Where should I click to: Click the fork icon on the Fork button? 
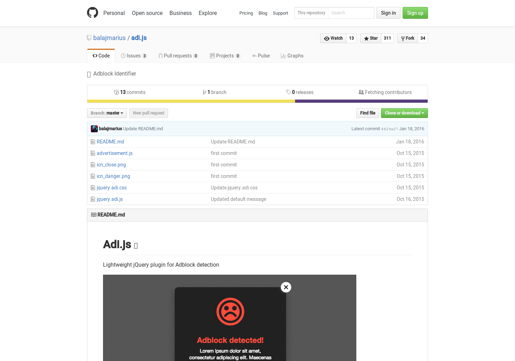click(403, 38)
